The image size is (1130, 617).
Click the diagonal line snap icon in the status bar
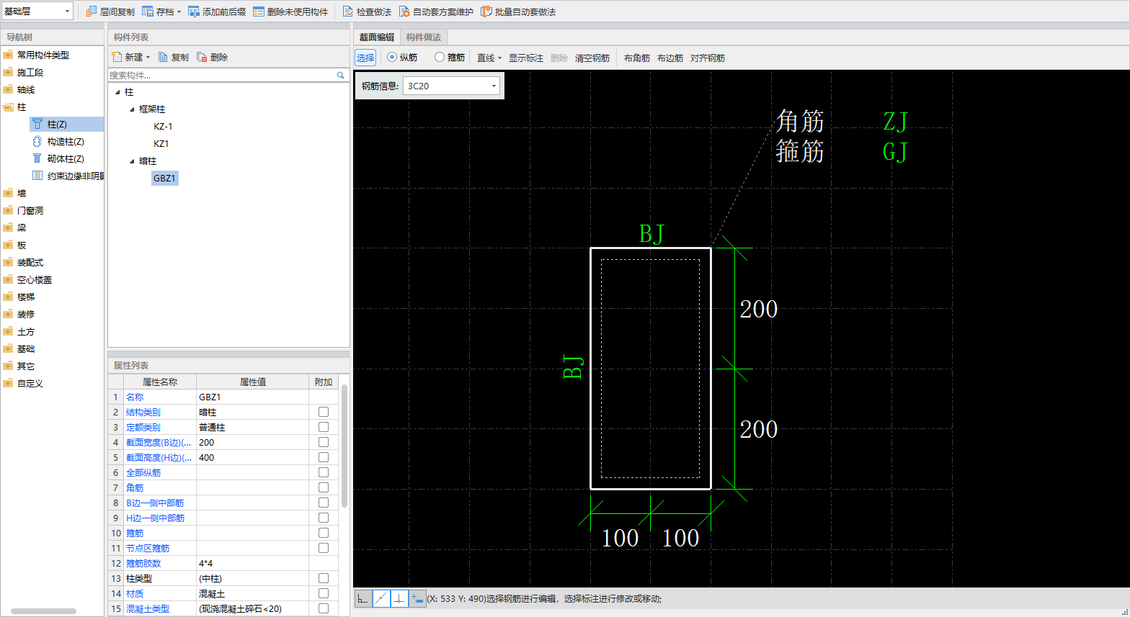pyautogui.click(x=381, y=598)
